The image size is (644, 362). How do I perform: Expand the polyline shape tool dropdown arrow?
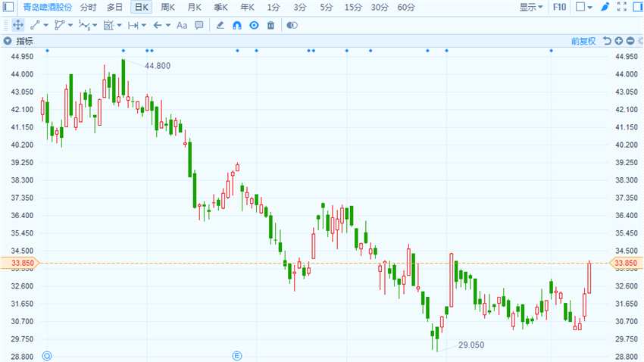[70, 26]
